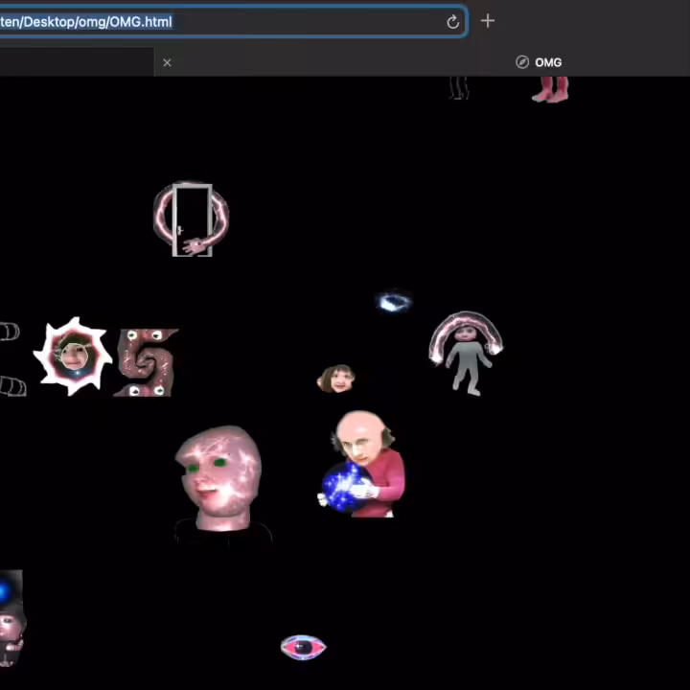690x690 pixels.
Task: Click the small blue galaxy swirl
Action: pyautogui.click(x=394, y=302)
